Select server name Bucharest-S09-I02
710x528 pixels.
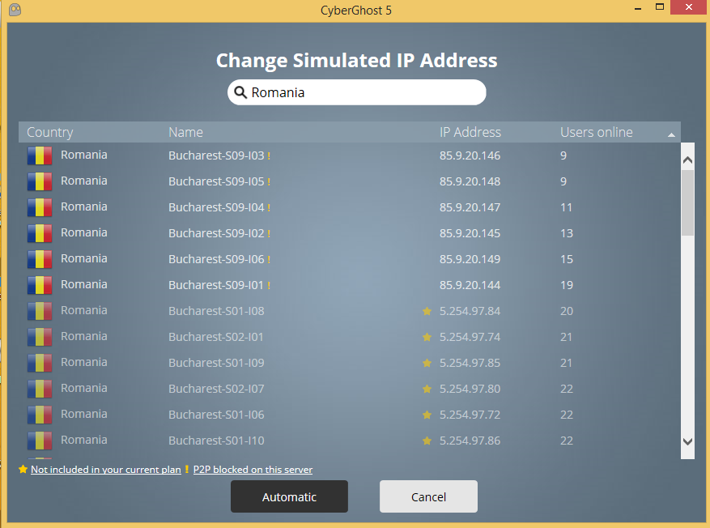point(216,233)
